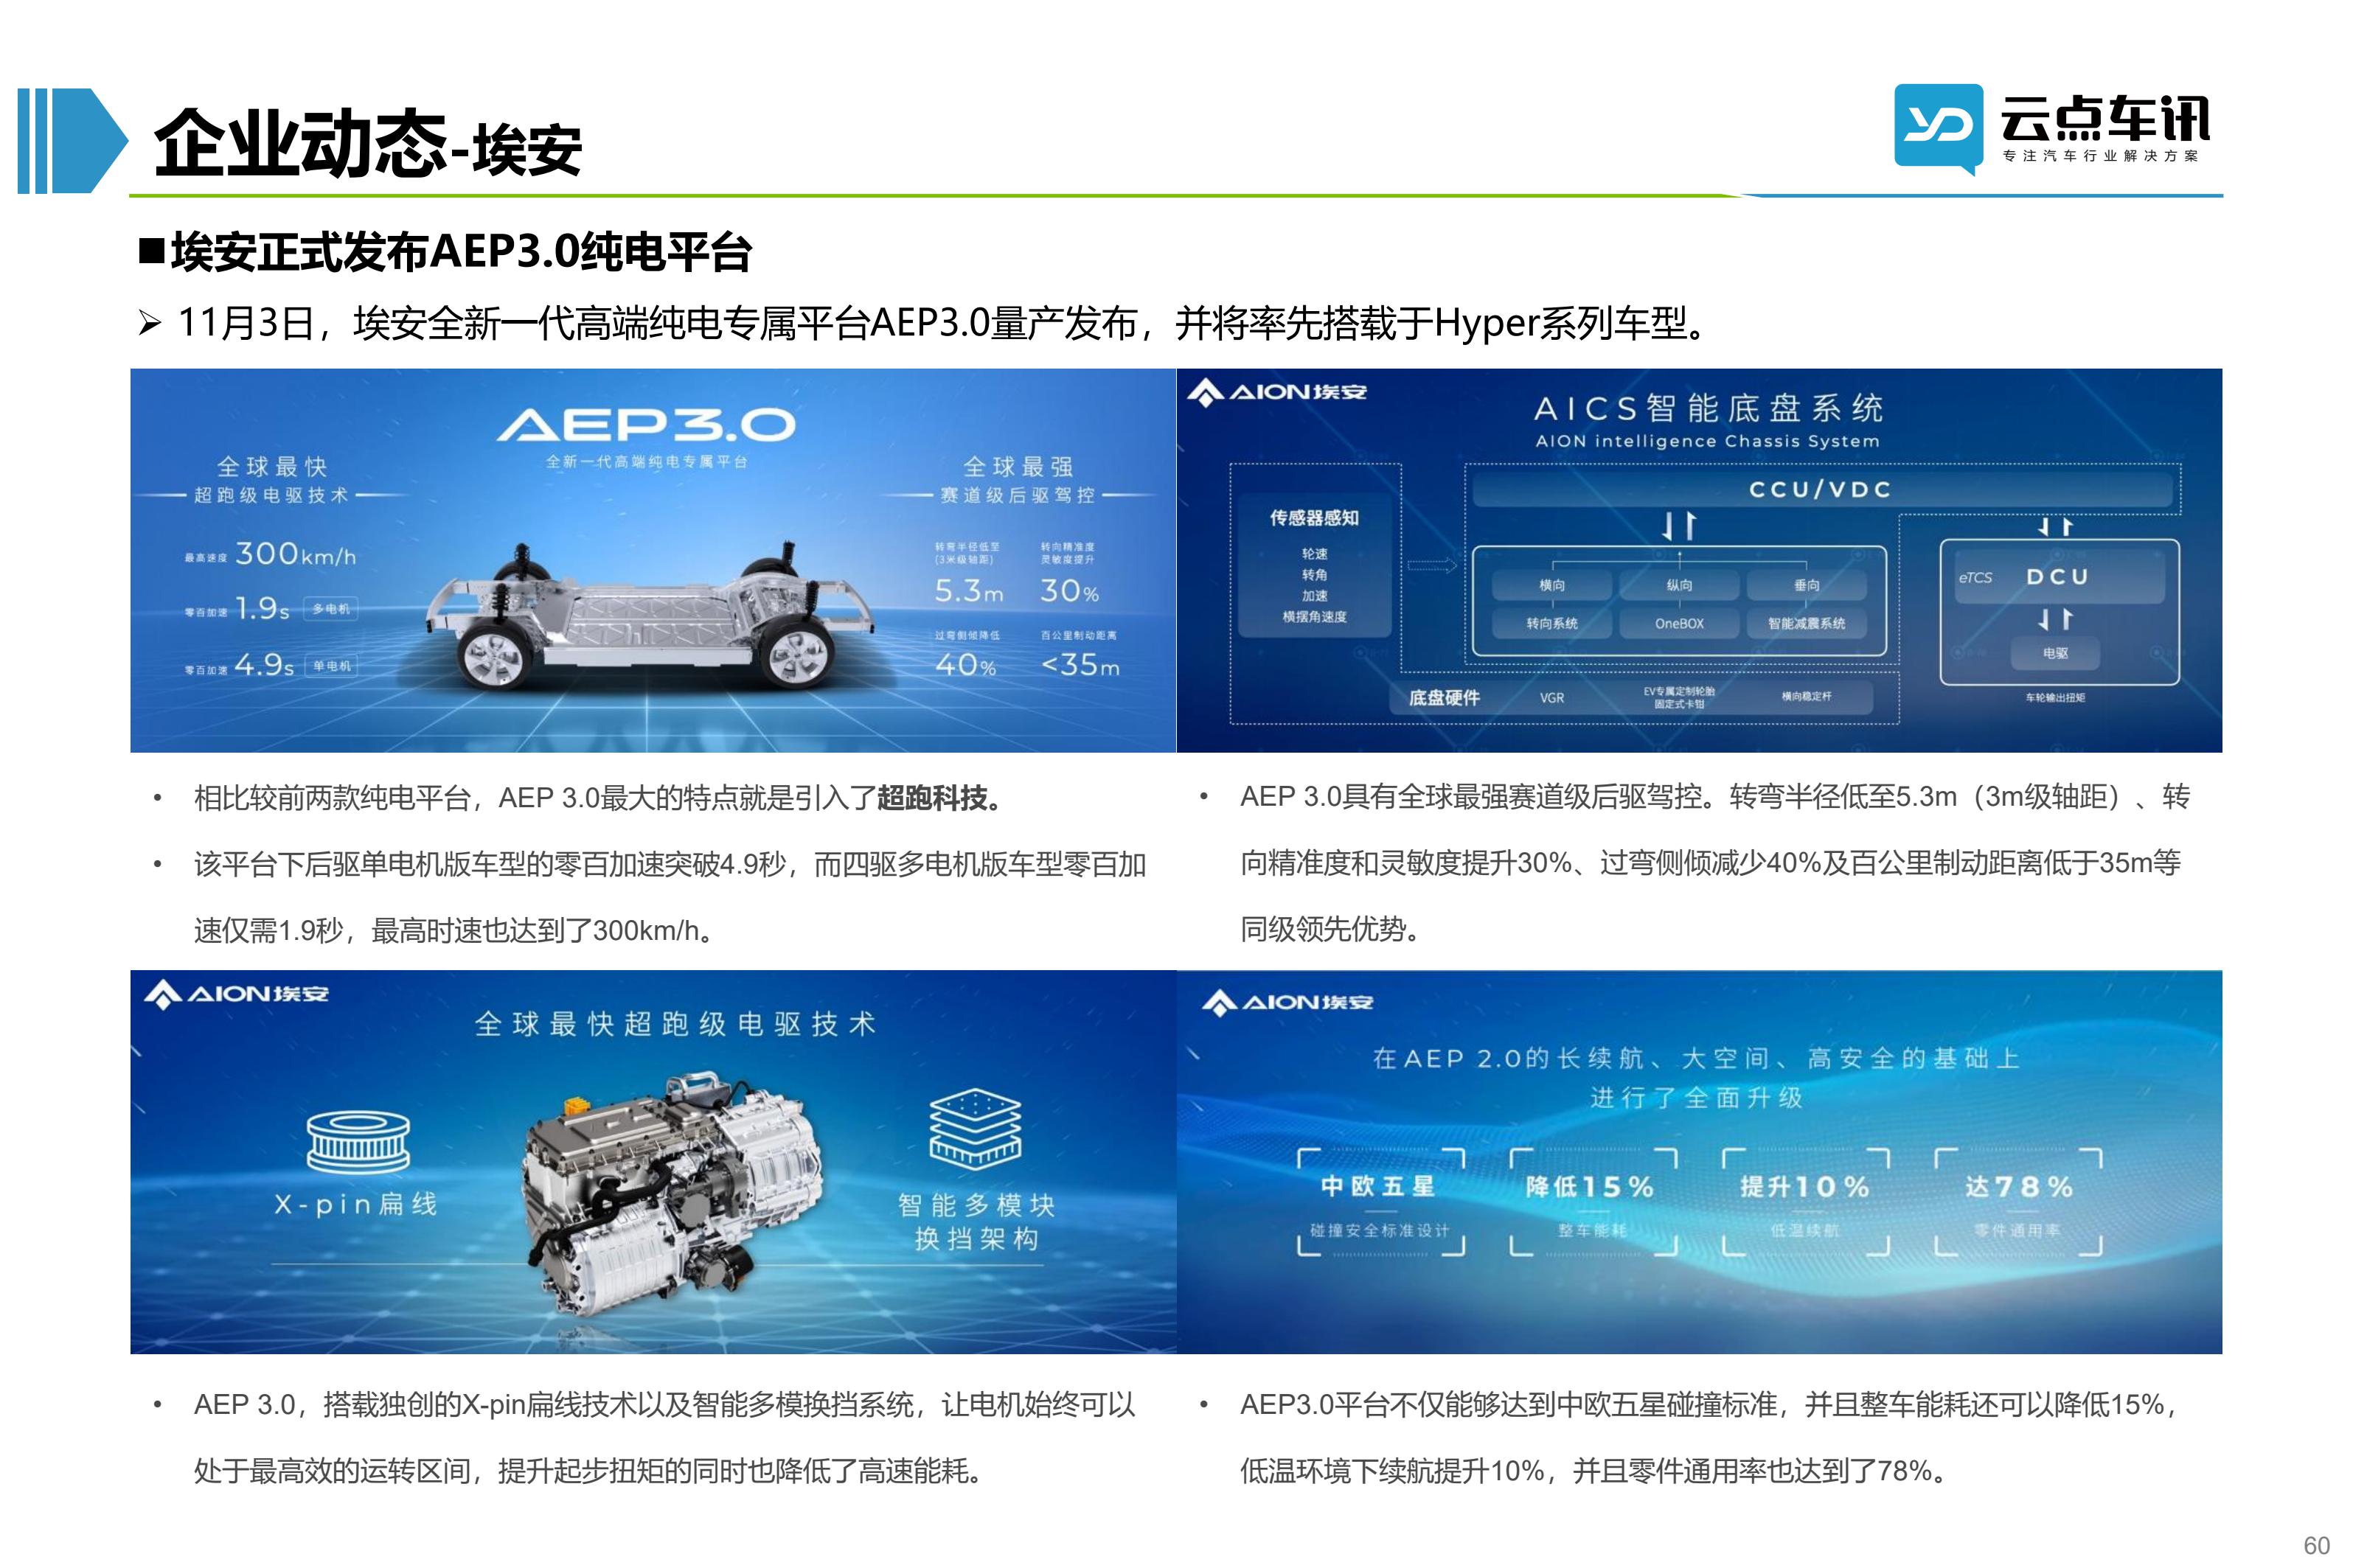Click the AEP3.0 logo text in image
2353x1568 pixels.
[646, 425]
